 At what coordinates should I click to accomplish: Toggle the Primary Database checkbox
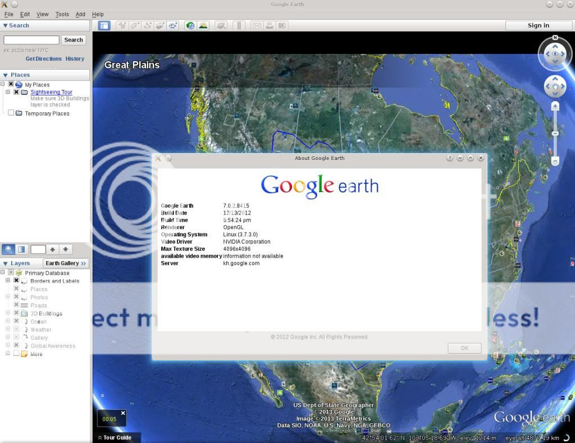pos(11,272)
